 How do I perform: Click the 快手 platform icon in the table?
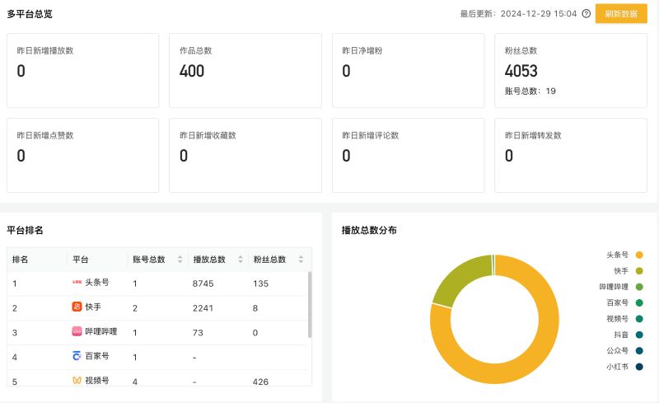(77, 307)
